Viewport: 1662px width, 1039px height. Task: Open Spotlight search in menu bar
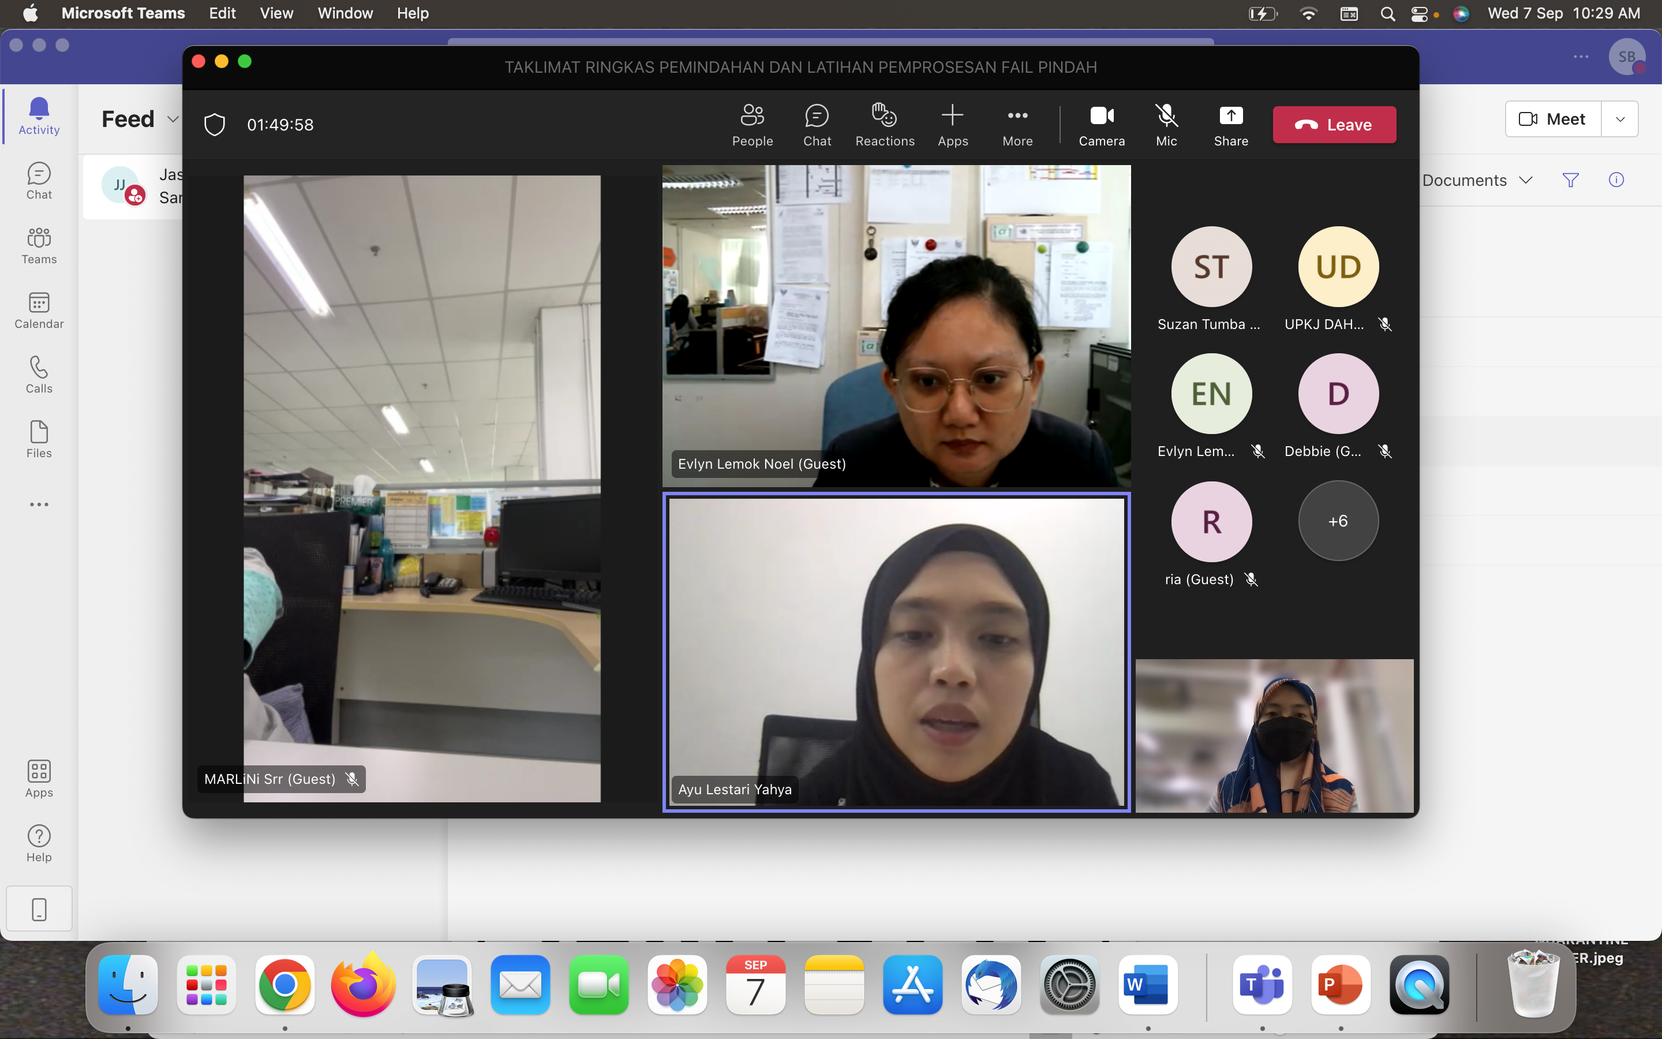tap(1387, 14)
